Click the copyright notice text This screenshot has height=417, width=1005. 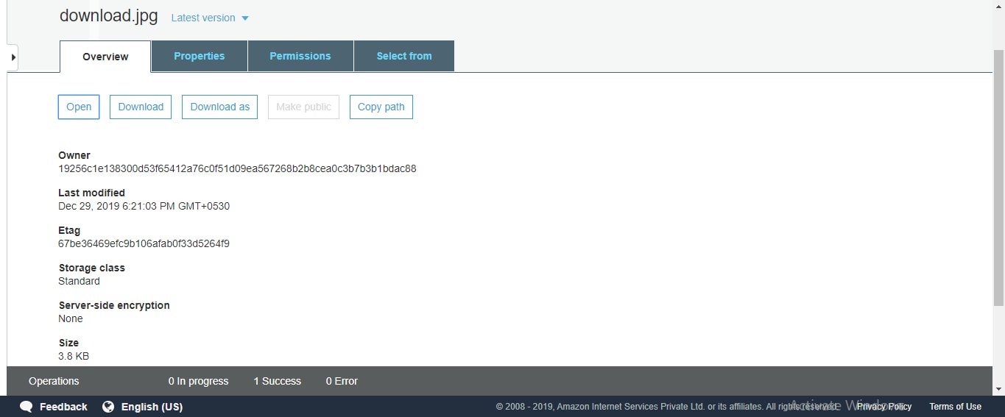click(666, 407)
